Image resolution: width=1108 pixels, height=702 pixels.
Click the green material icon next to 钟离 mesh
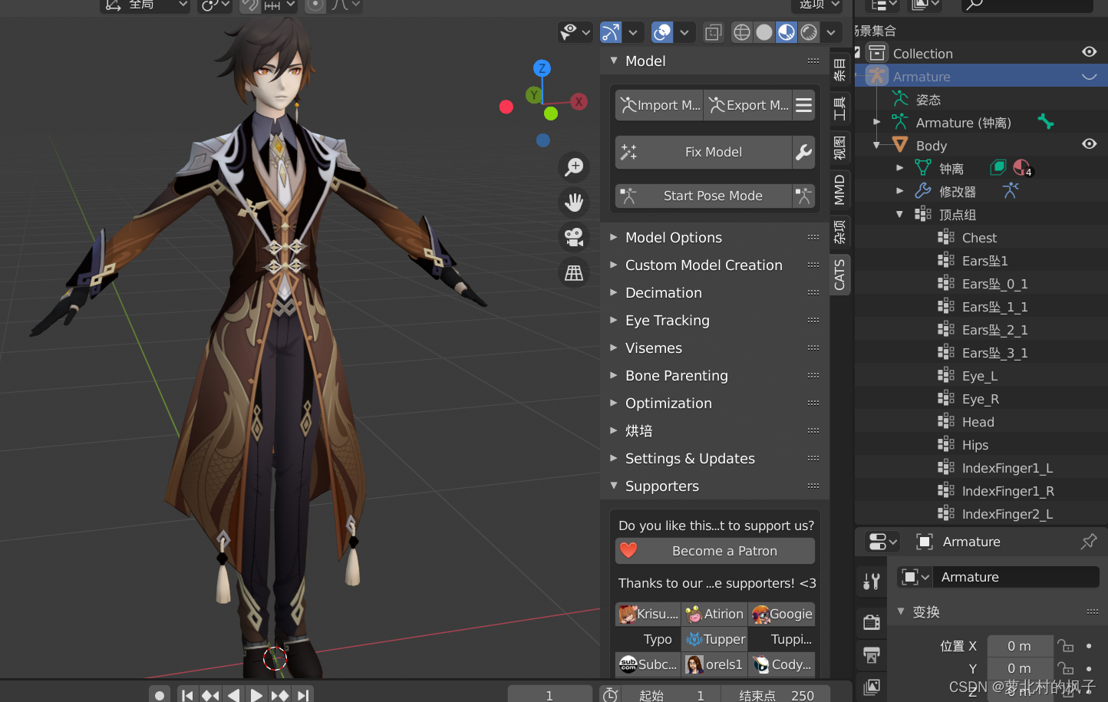point(998,167)
